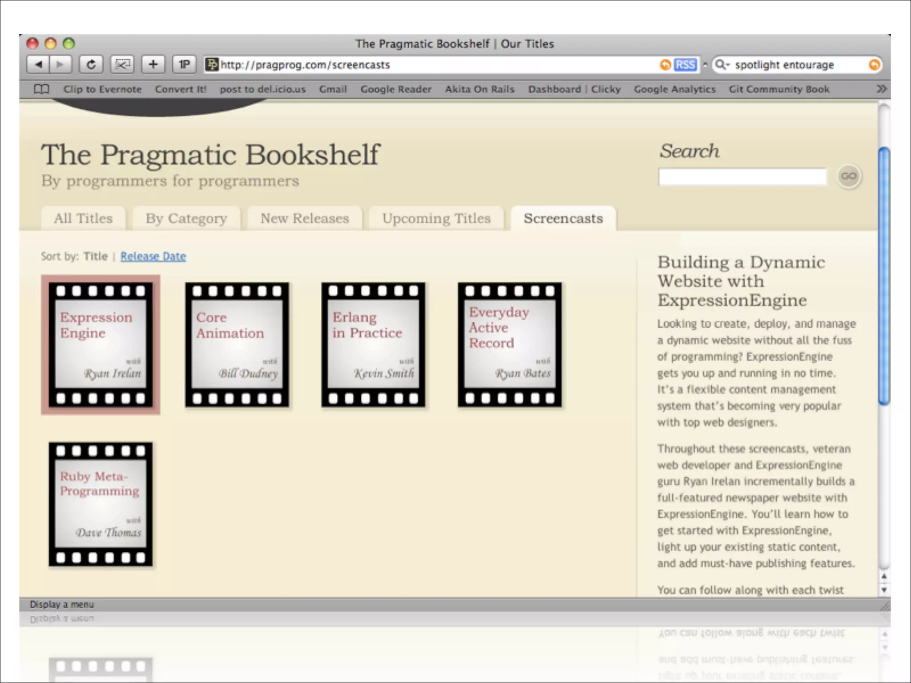Viewport: 911px width, 683px height.
Task: Open the By Category tab
Action: click(186, 218)
